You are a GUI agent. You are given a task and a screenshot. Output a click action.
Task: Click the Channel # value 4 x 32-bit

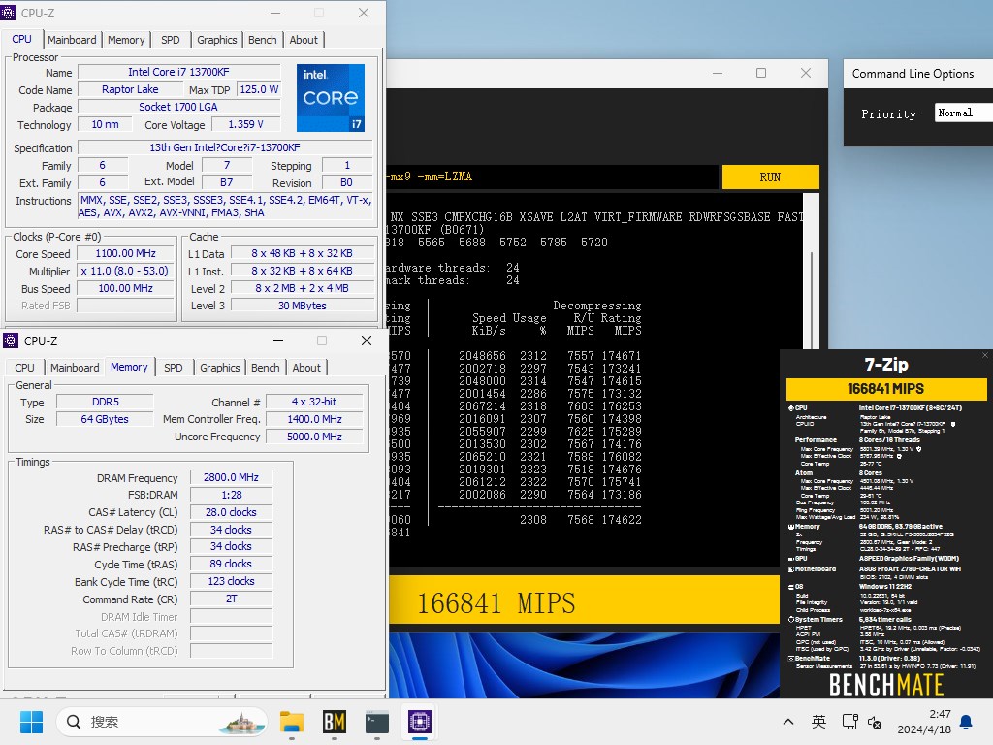[x=314, y=402]
